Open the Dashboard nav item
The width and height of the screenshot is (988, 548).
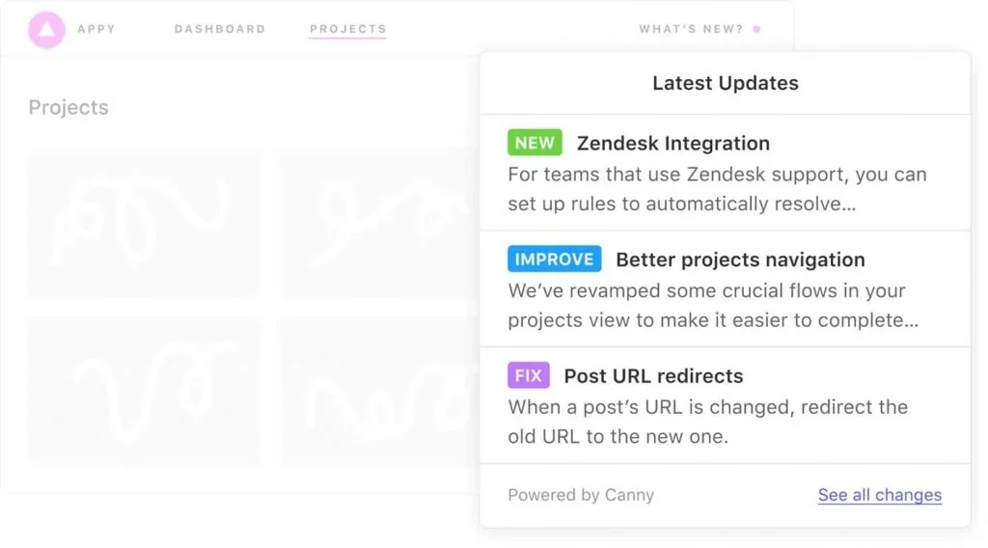click(220, 30)
